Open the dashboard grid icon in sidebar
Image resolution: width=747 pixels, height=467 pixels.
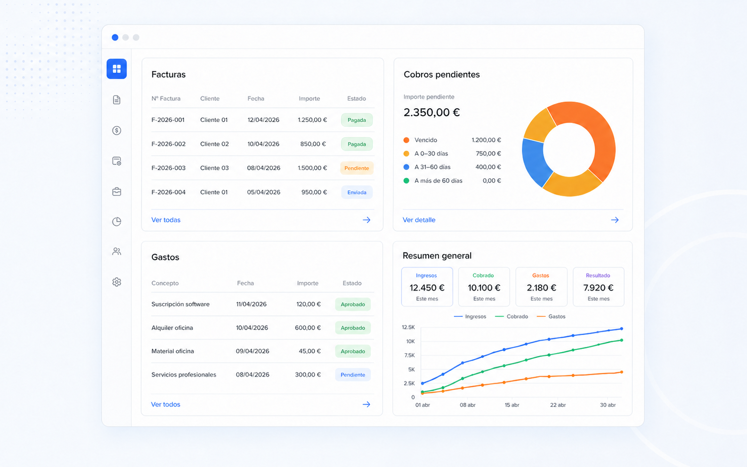(116, 69)
